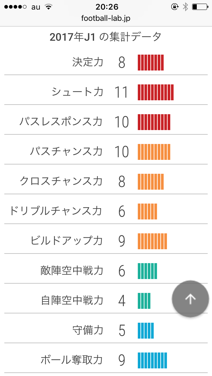Screen dimensions: 212x376
Task: Tap the rotation lock icon
Action: 175,7
